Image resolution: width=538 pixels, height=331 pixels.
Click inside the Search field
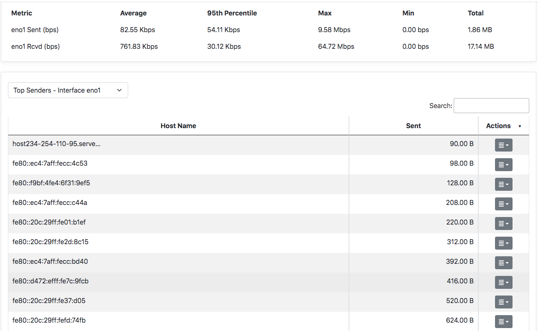pos(491,105)
